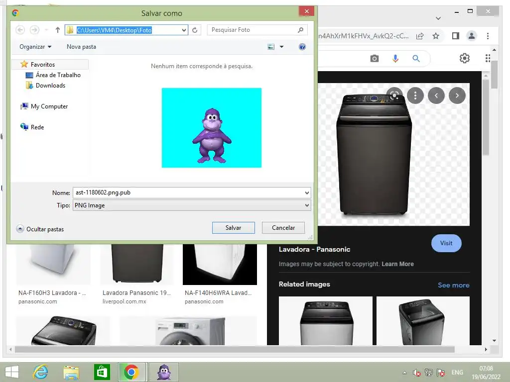Open Chrome profile avatar
510x382 pixels.
pos(472,36)
